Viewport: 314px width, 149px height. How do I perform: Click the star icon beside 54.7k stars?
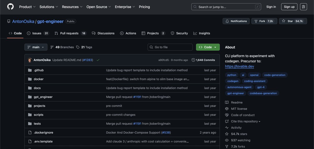[227, 134]
